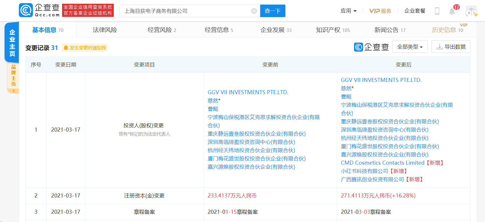Open 杭州经天纬地投资 link in 变更前
Viewport: 485px width, 222px height.
point(251,150)
